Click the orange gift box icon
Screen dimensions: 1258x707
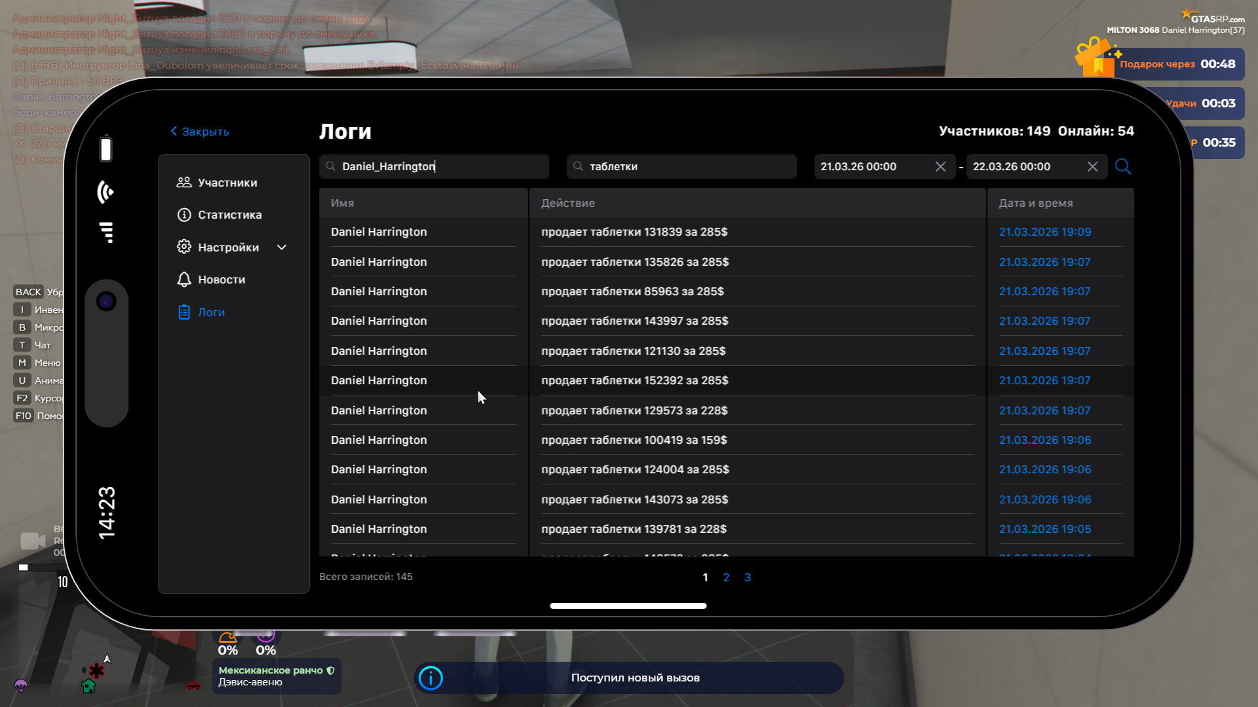click(x=1094, y=59)
